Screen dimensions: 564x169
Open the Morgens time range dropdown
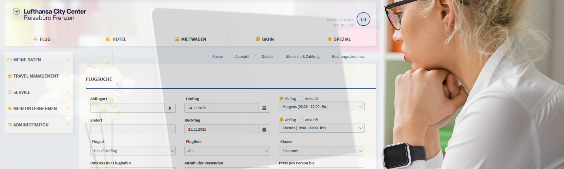[x=321, y=107]
